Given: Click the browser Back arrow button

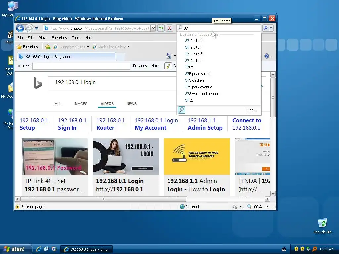Looking at the screenshot, I should click(x=20, y=28).
